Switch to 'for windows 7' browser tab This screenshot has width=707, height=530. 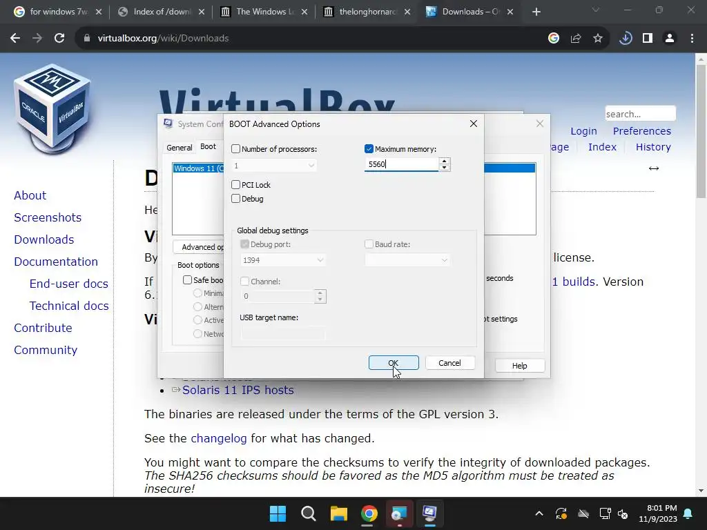[x=57, y=12]
